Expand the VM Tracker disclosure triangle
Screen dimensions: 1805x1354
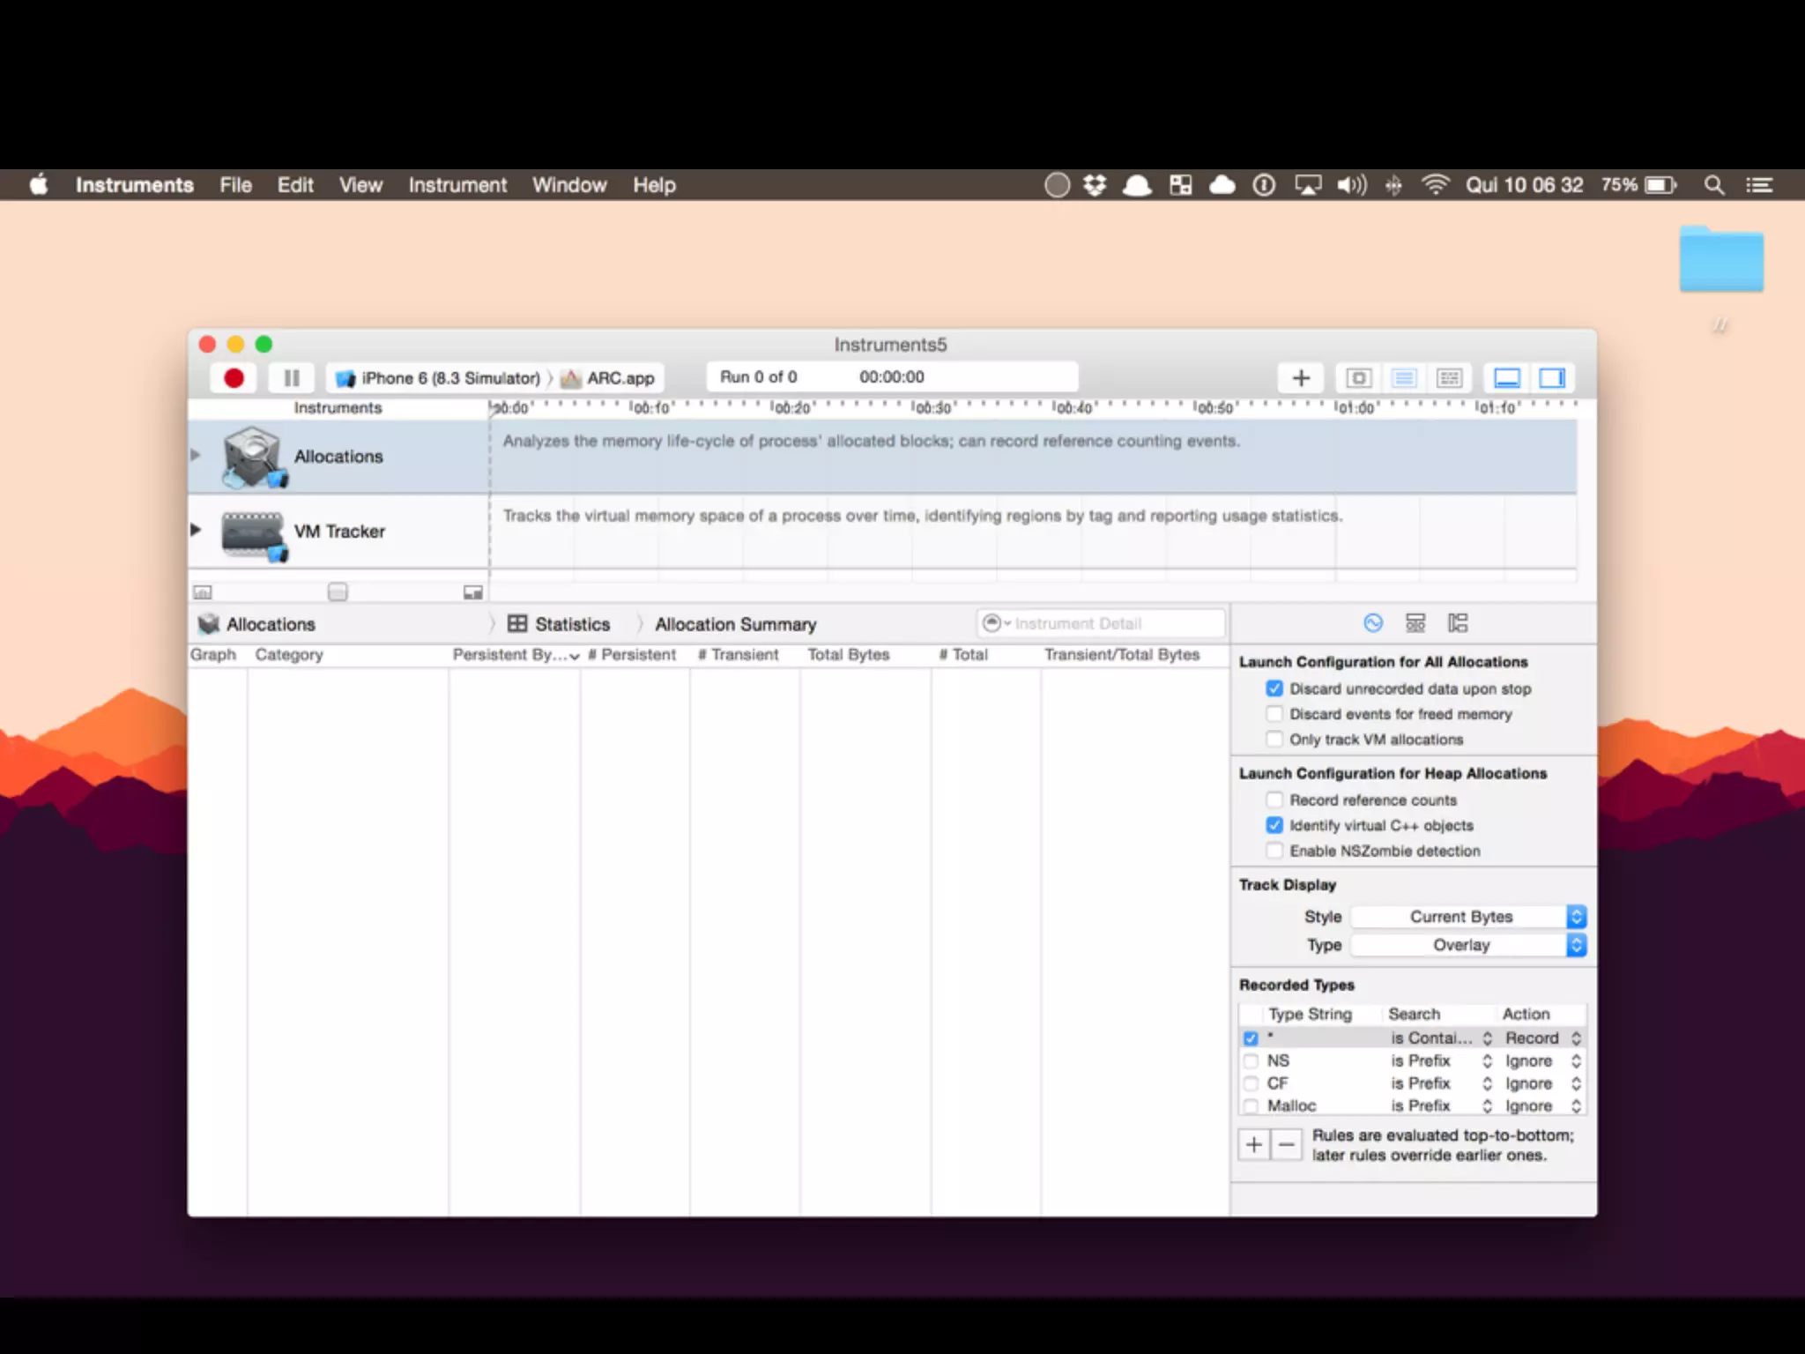click(x=196, y=530)
